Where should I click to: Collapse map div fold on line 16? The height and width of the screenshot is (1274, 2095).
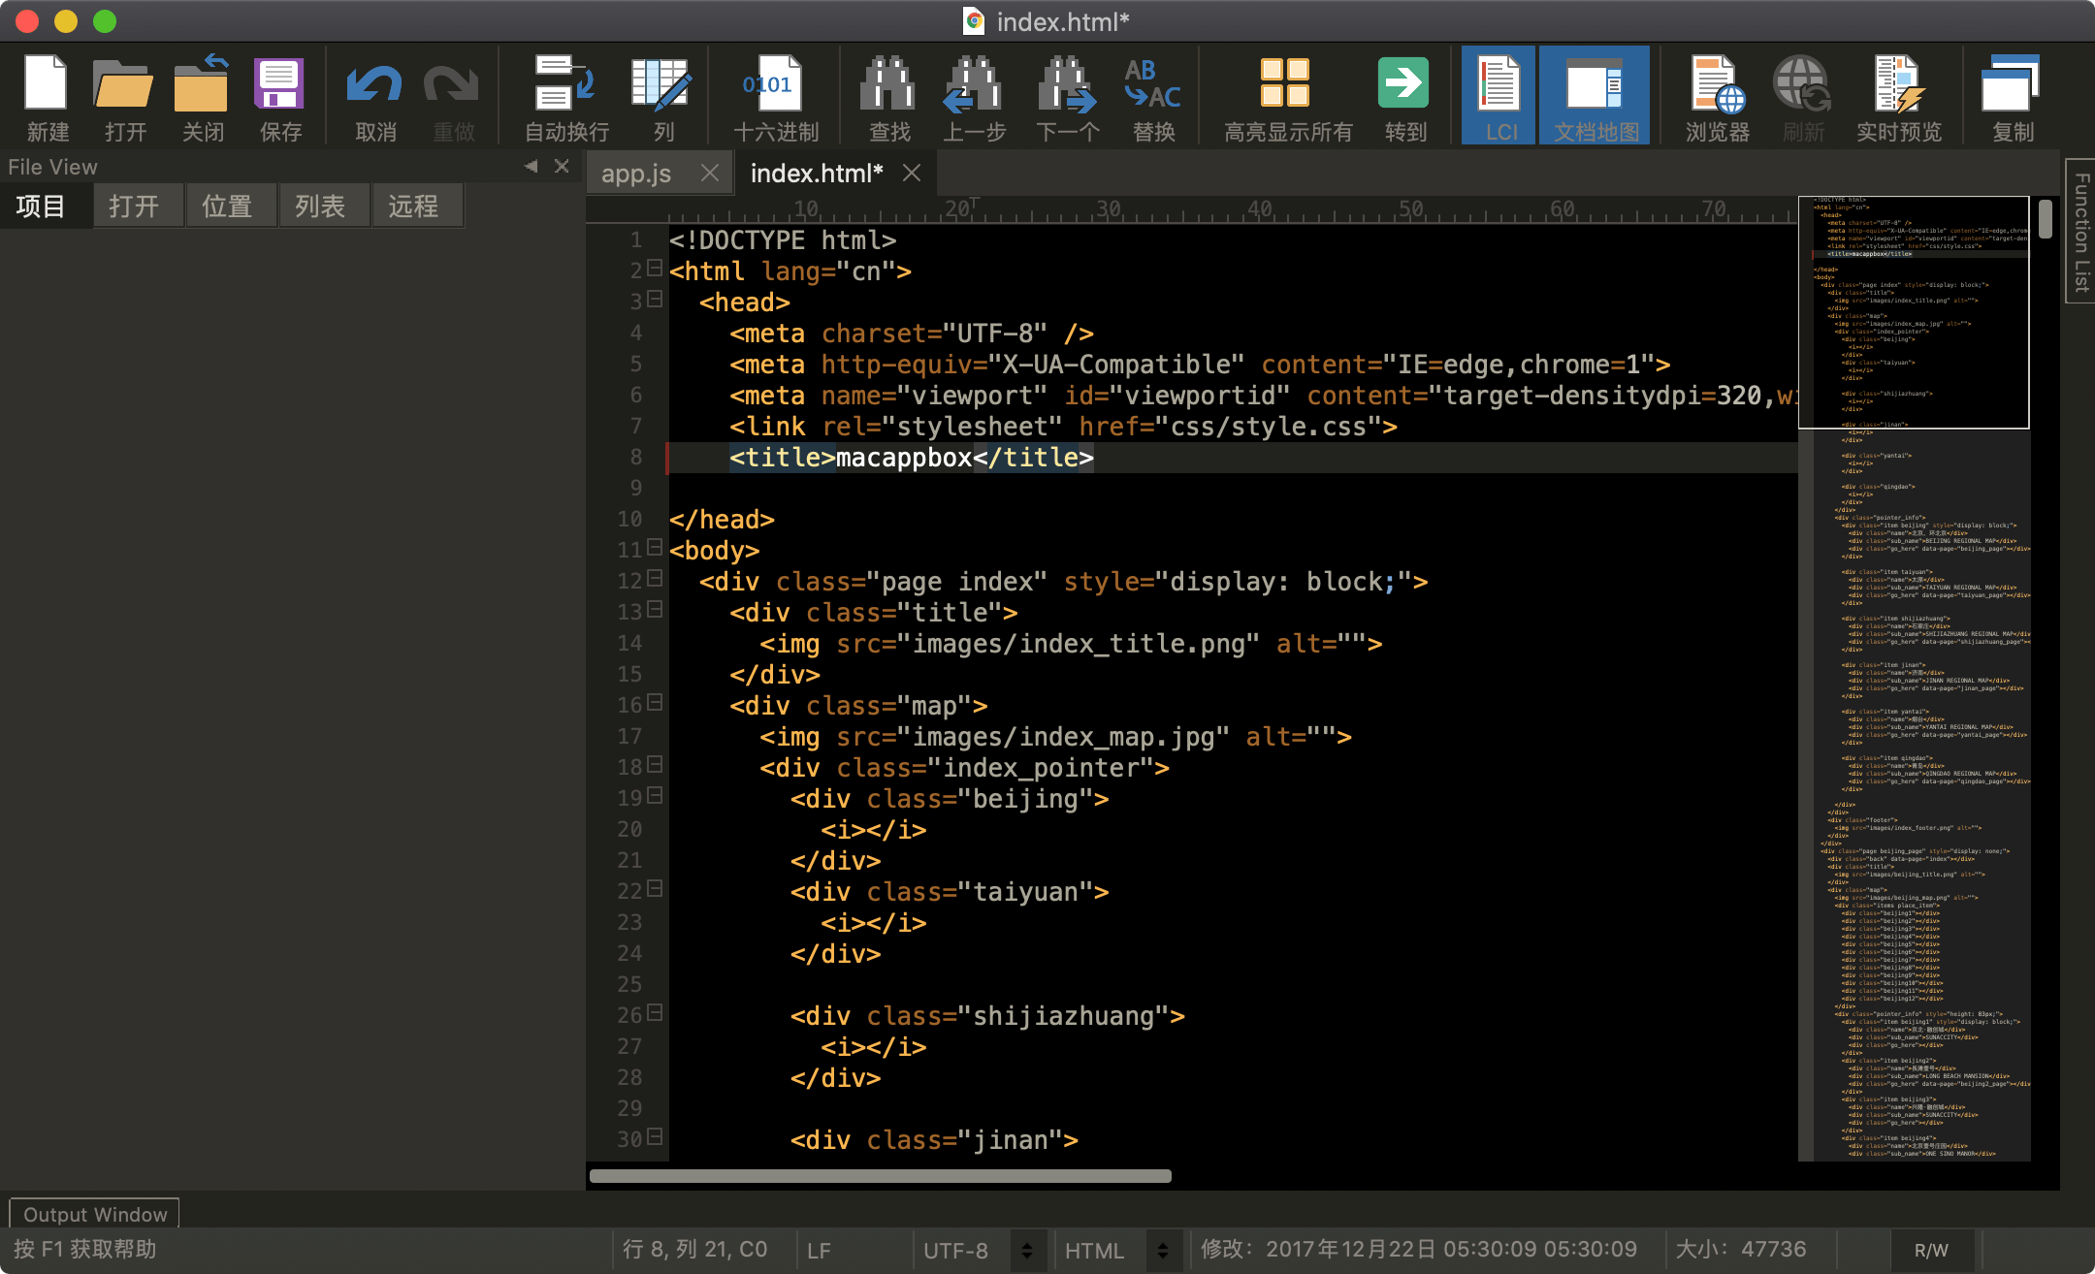click(x=655, y=703)
